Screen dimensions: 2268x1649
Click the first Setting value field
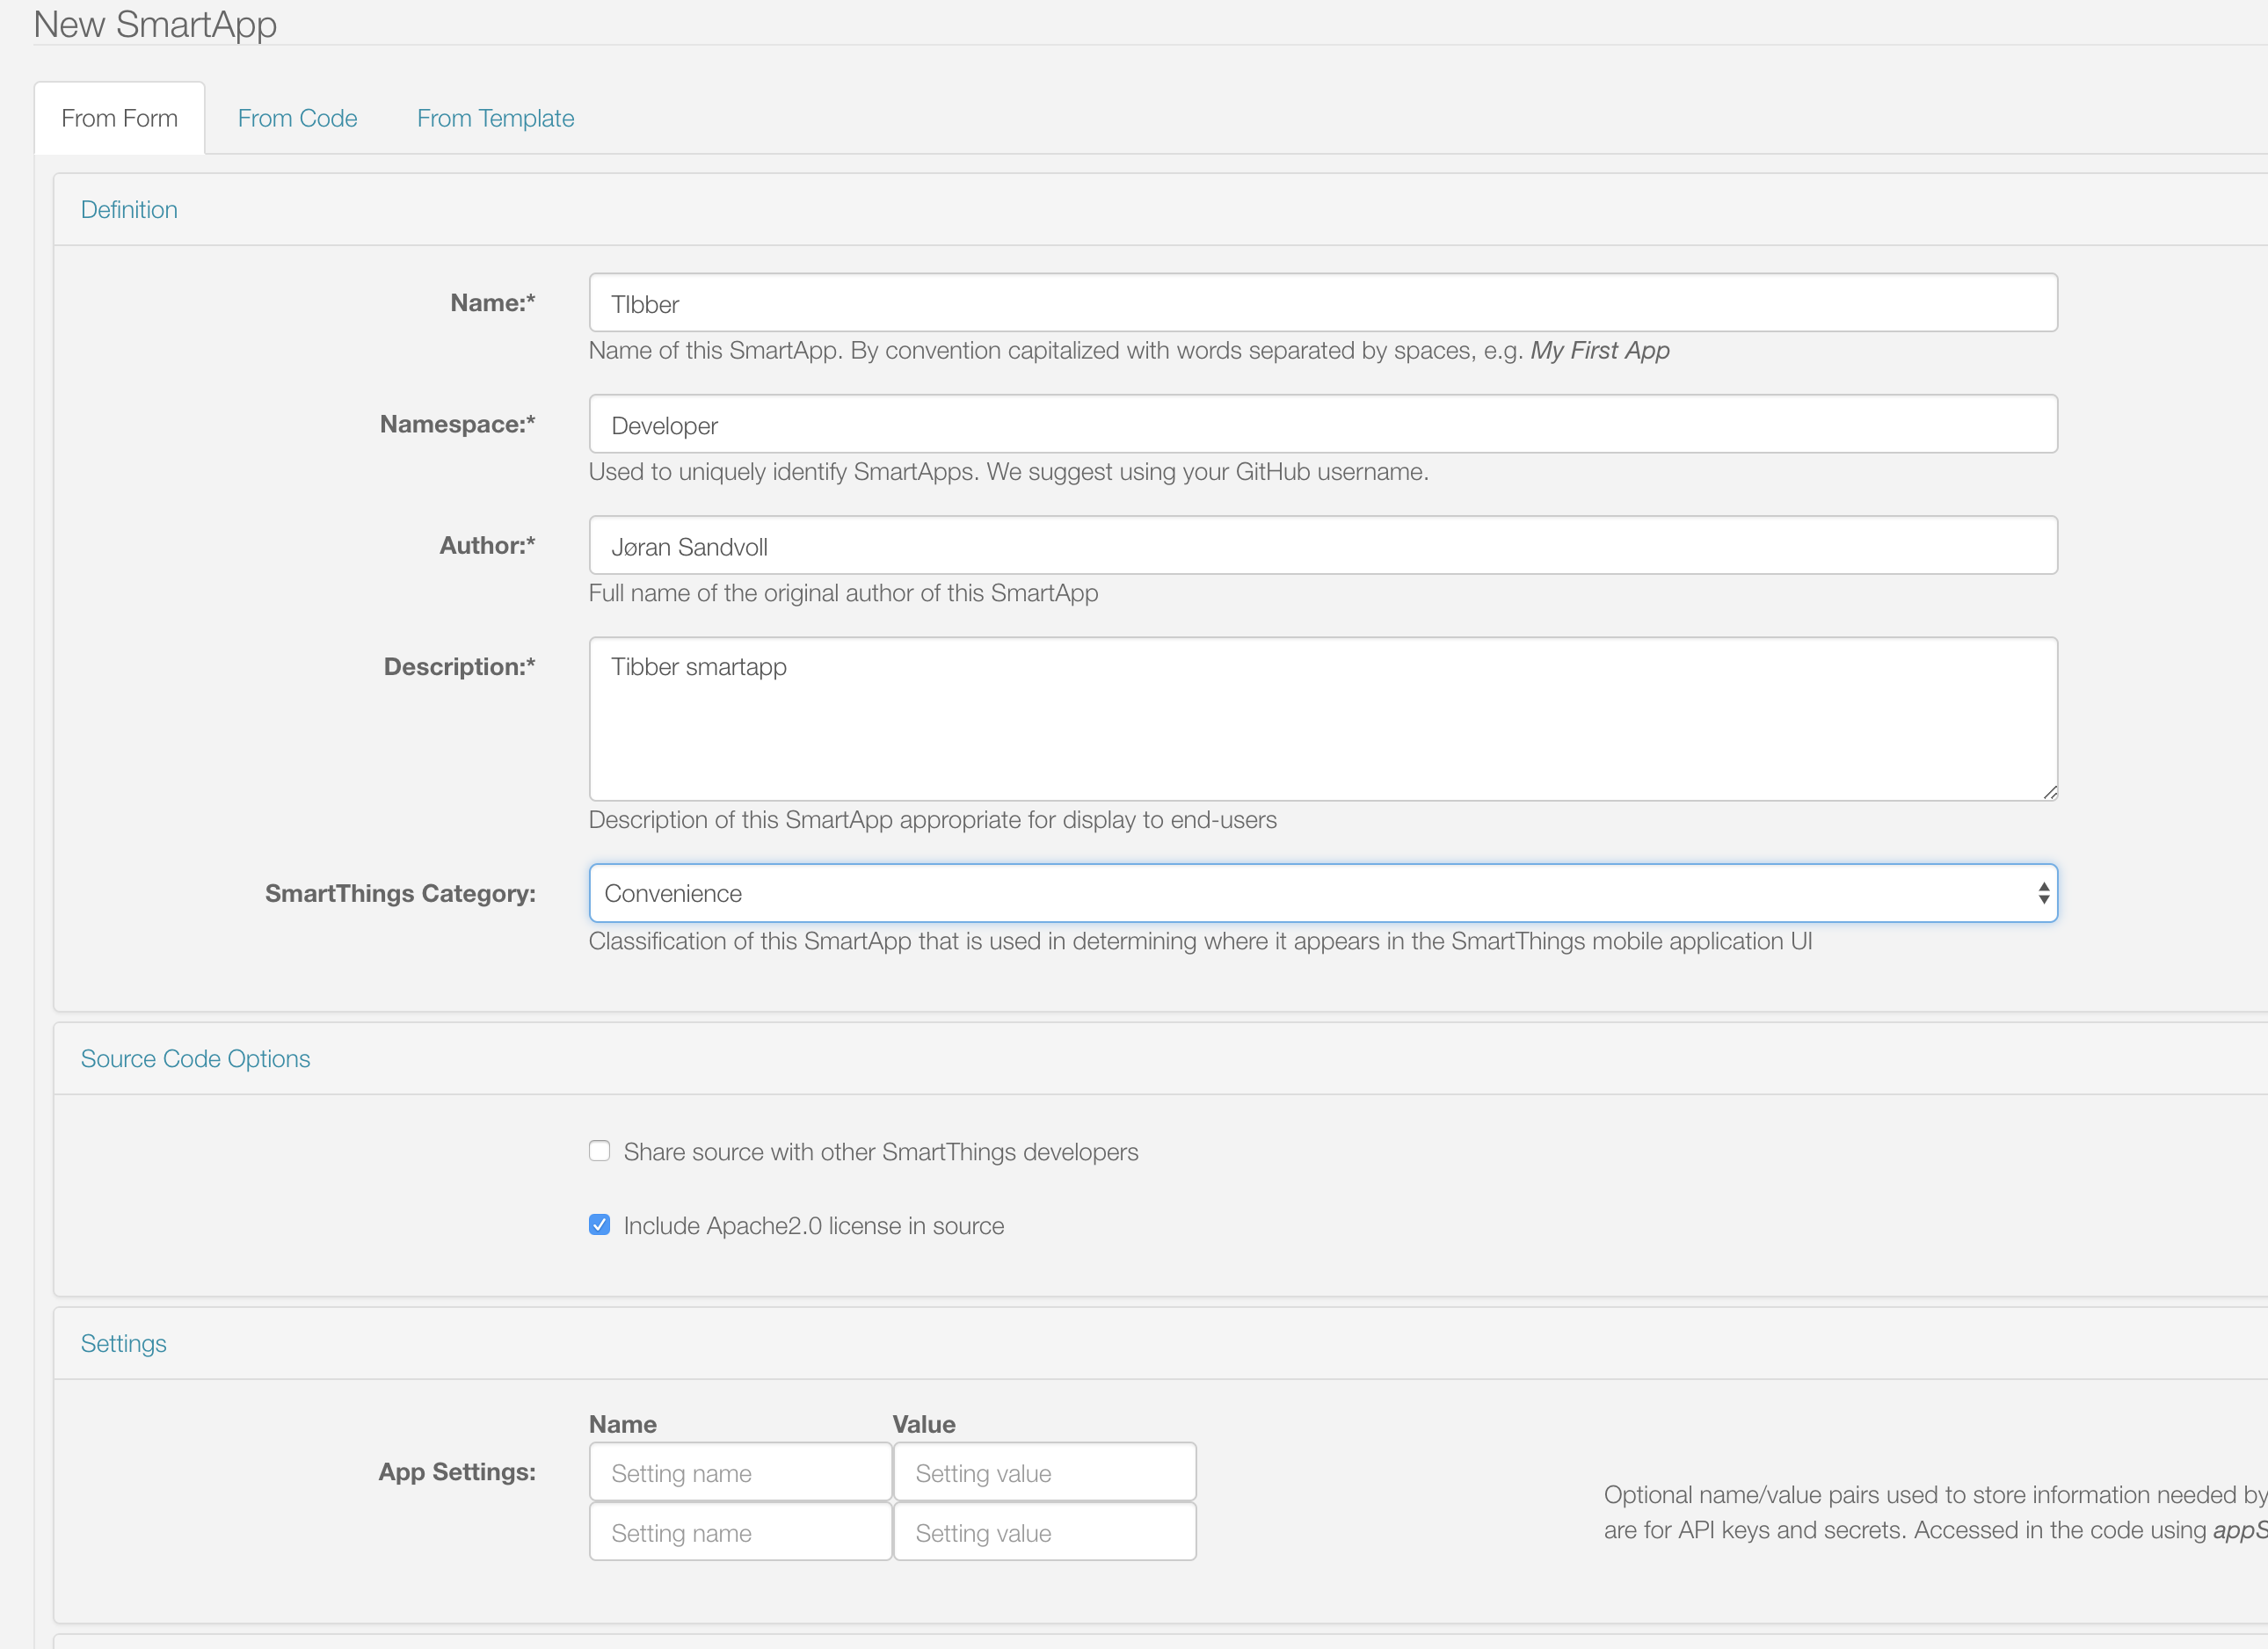[x=1044, y=1472]
